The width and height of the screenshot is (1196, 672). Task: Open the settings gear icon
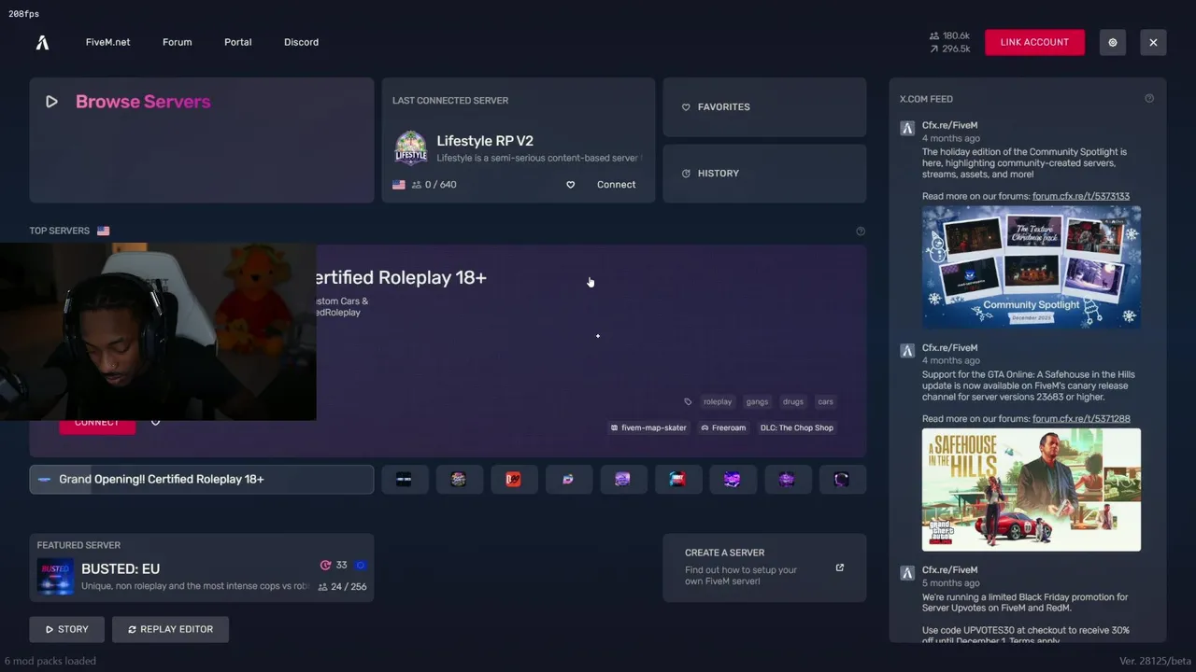coord(1112,42)
